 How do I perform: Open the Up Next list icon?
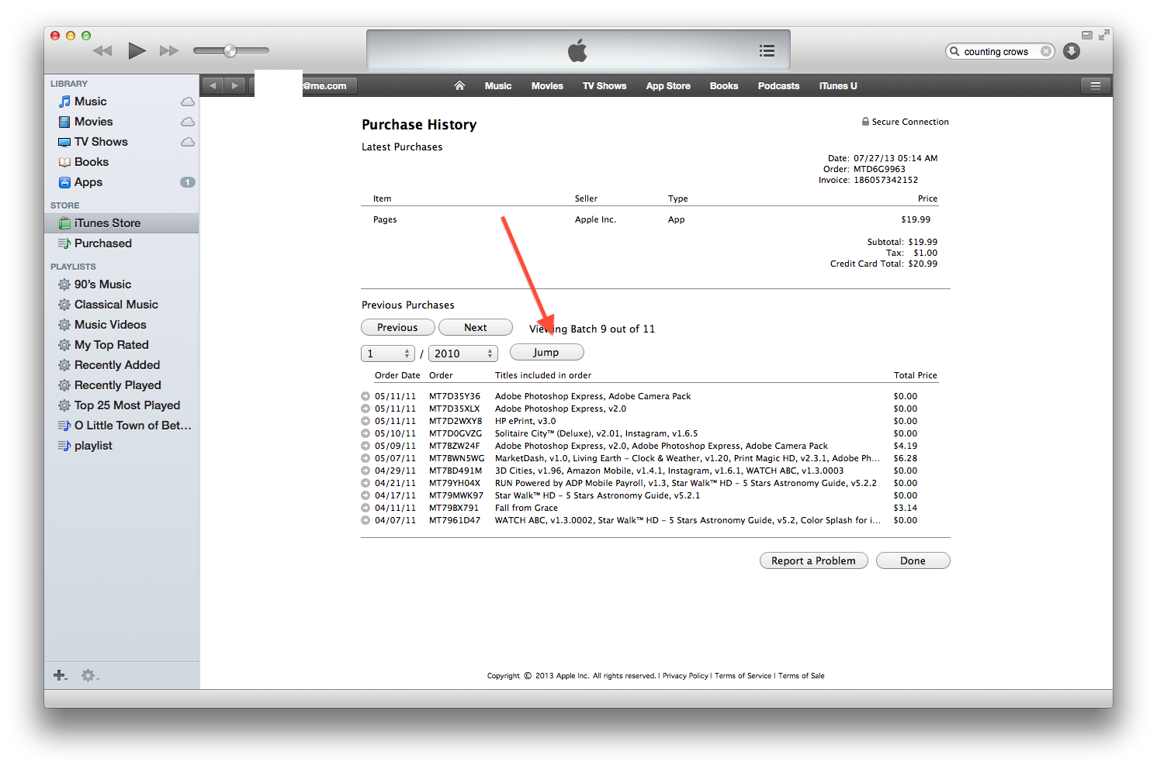767,51
